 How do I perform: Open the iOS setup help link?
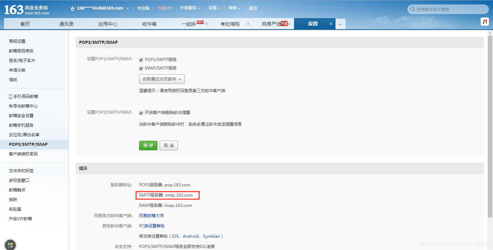[175, 236]
